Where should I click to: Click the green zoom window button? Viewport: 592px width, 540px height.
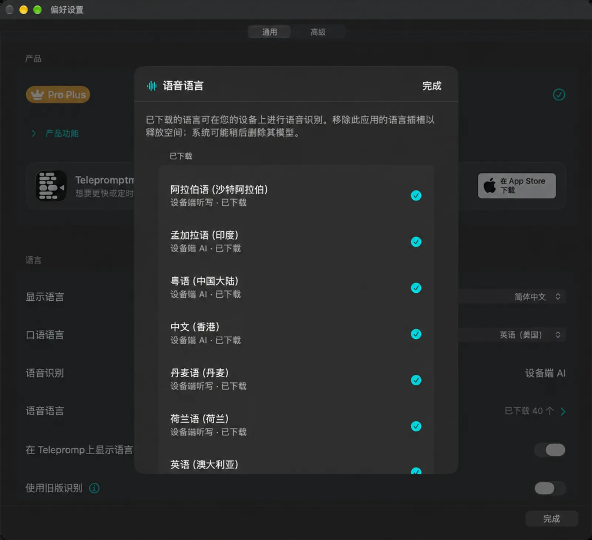37,10
